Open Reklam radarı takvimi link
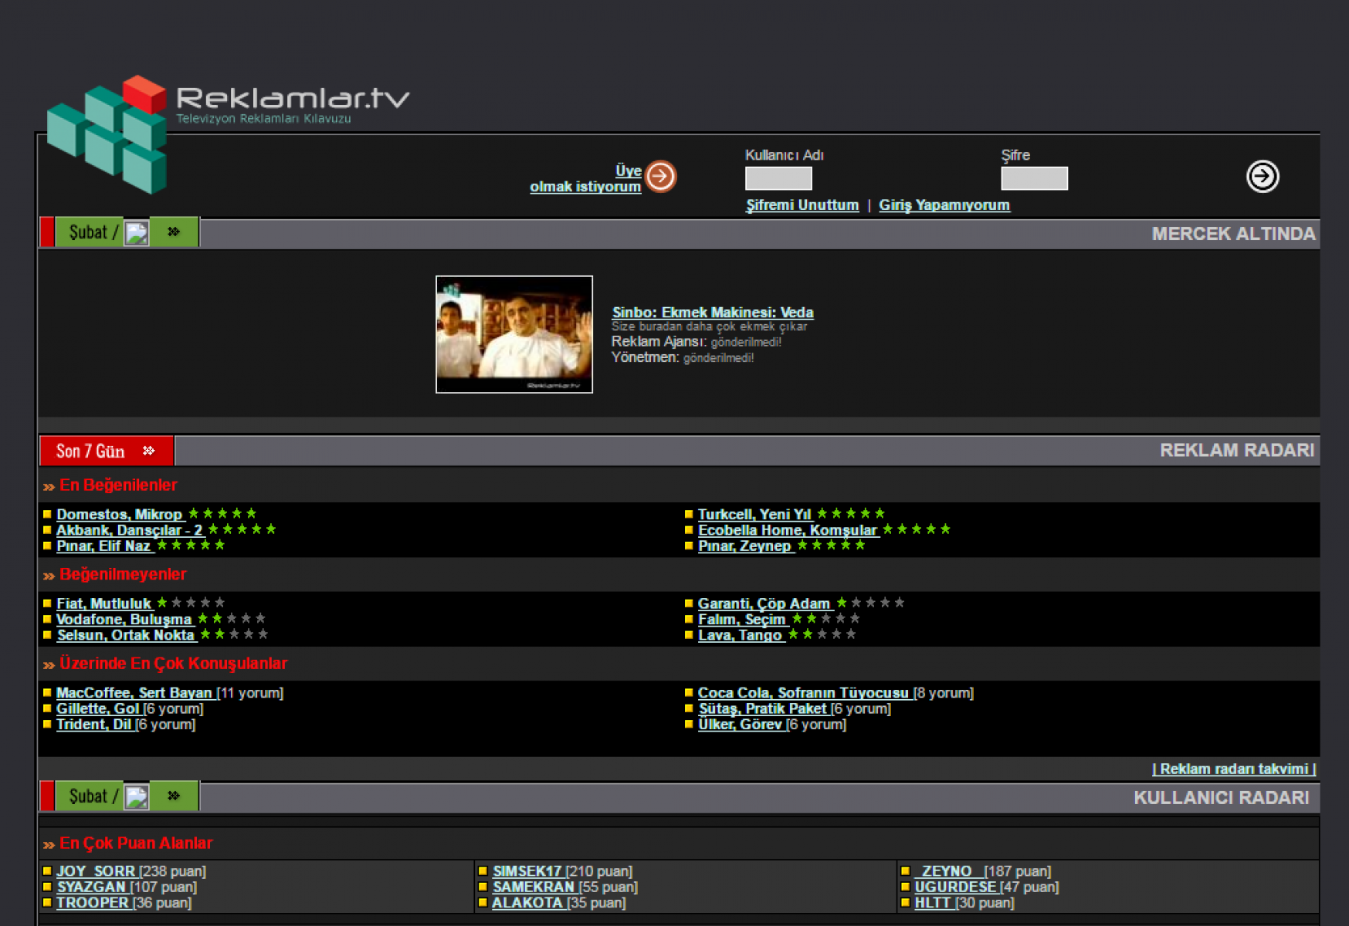 pos(1233,769)
